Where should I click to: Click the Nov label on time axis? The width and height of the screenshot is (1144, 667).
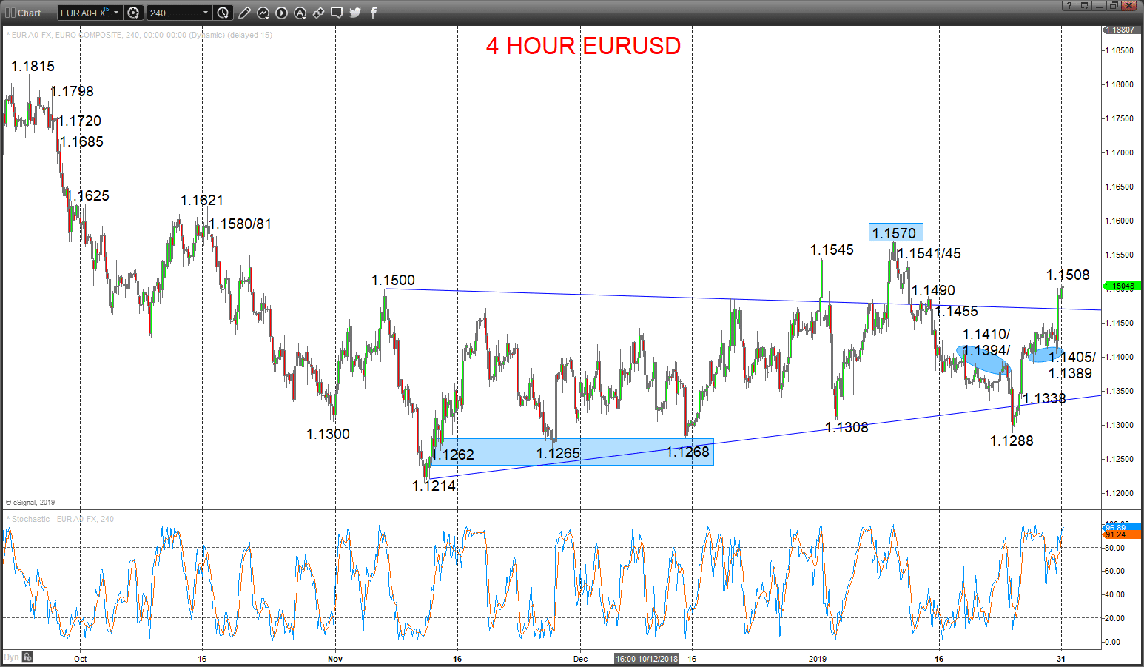pyautogui.click(x=335, y=658)
